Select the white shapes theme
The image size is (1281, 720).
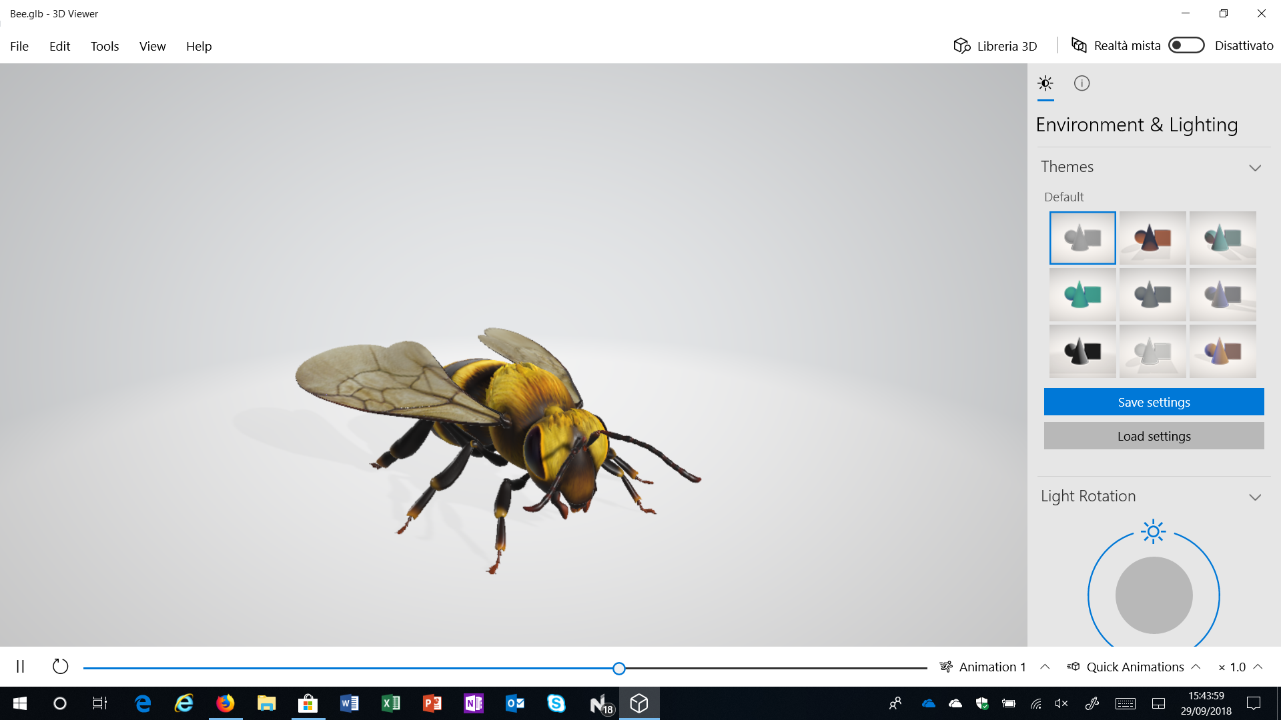click(1152, 351)
